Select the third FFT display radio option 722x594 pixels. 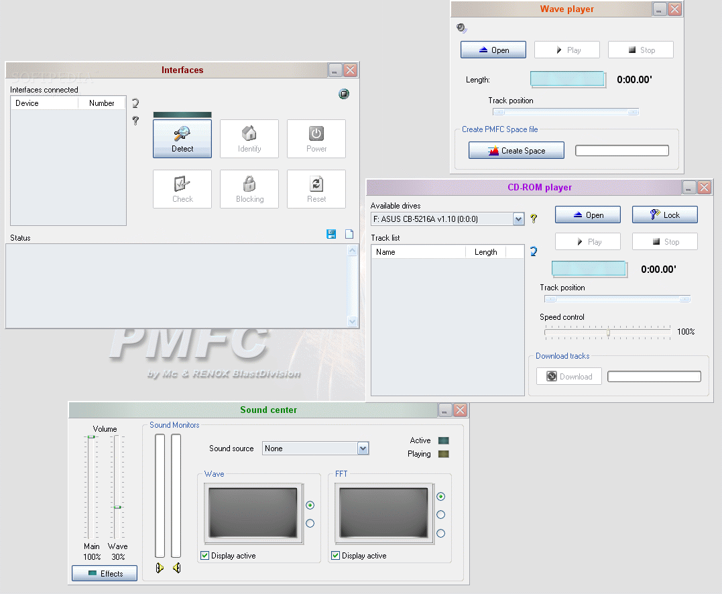click(x=440, y=533)
